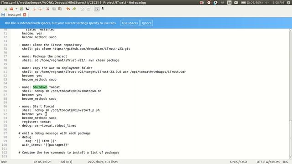Screen dimensions: 292x164
Task: Undo the last edit via orange arrow
Action: pos(68,9)
